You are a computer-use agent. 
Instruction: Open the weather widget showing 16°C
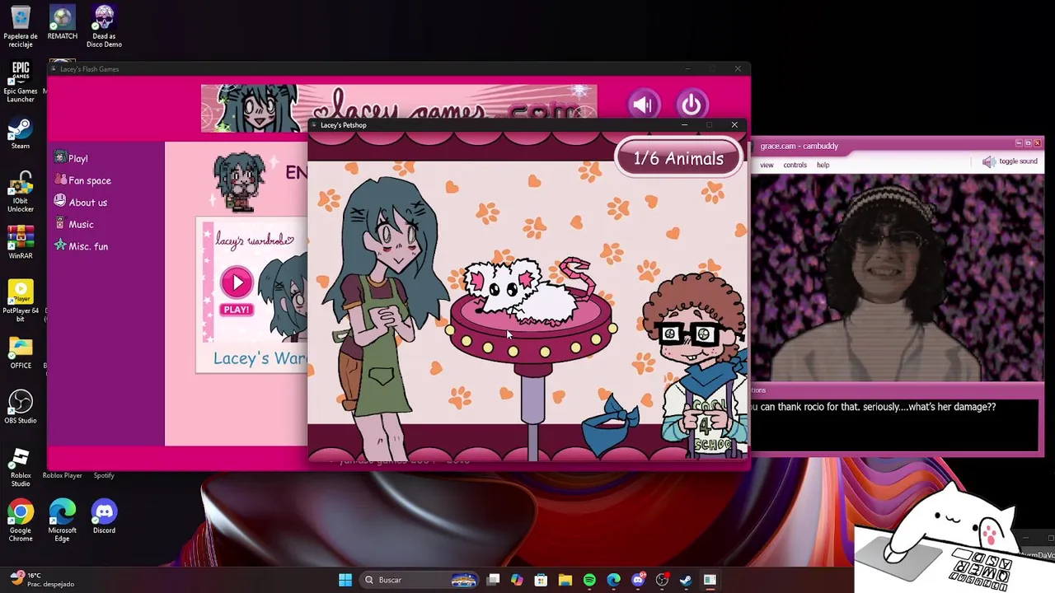(41, 580)
